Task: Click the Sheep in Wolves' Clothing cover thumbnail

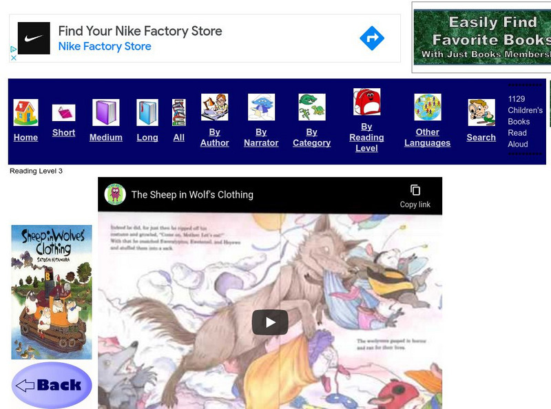Action: [50, 292]
